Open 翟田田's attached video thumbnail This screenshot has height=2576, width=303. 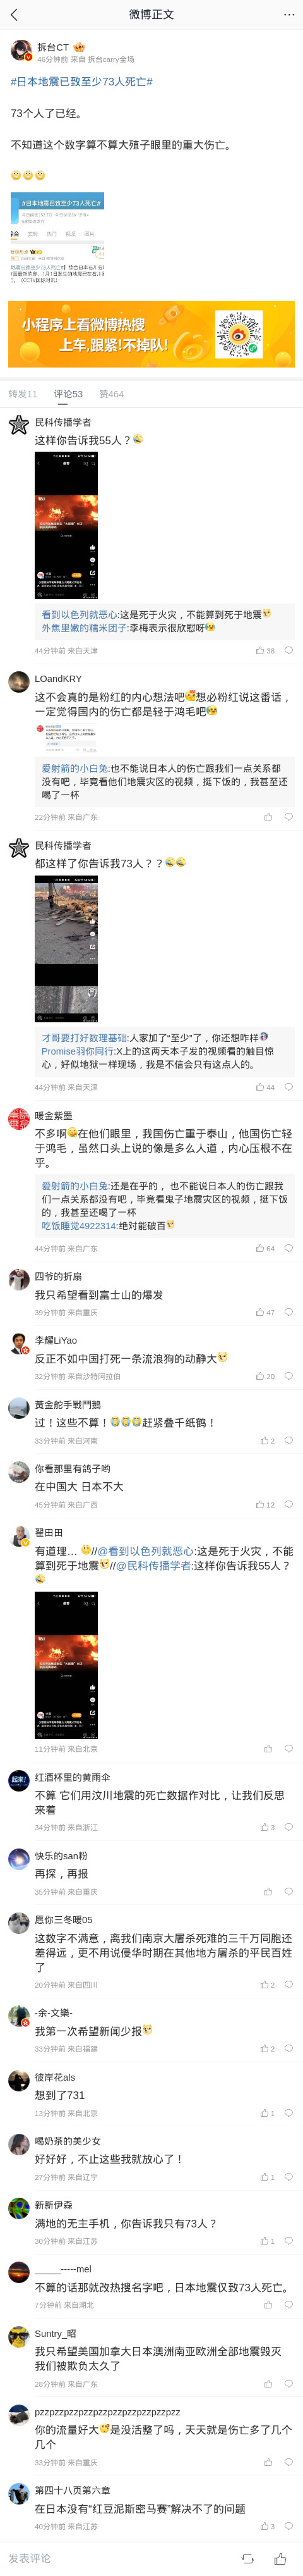tap(67, 1664)
